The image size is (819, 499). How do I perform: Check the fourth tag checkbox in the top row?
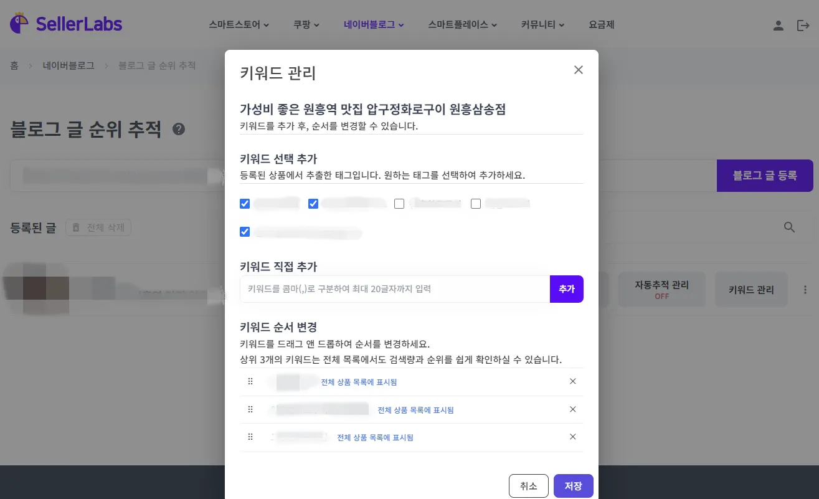pyautogui.click(x=476, y=204)
